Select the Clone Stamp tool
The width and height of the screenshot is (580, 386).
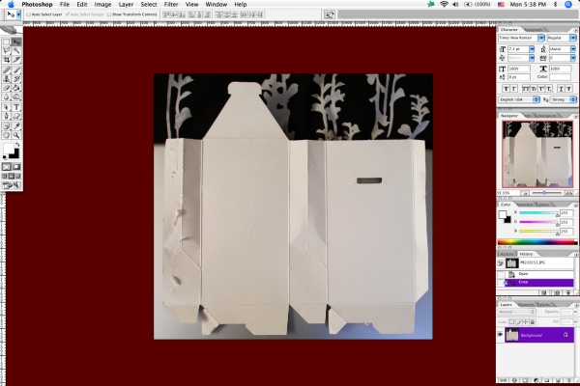7,79
